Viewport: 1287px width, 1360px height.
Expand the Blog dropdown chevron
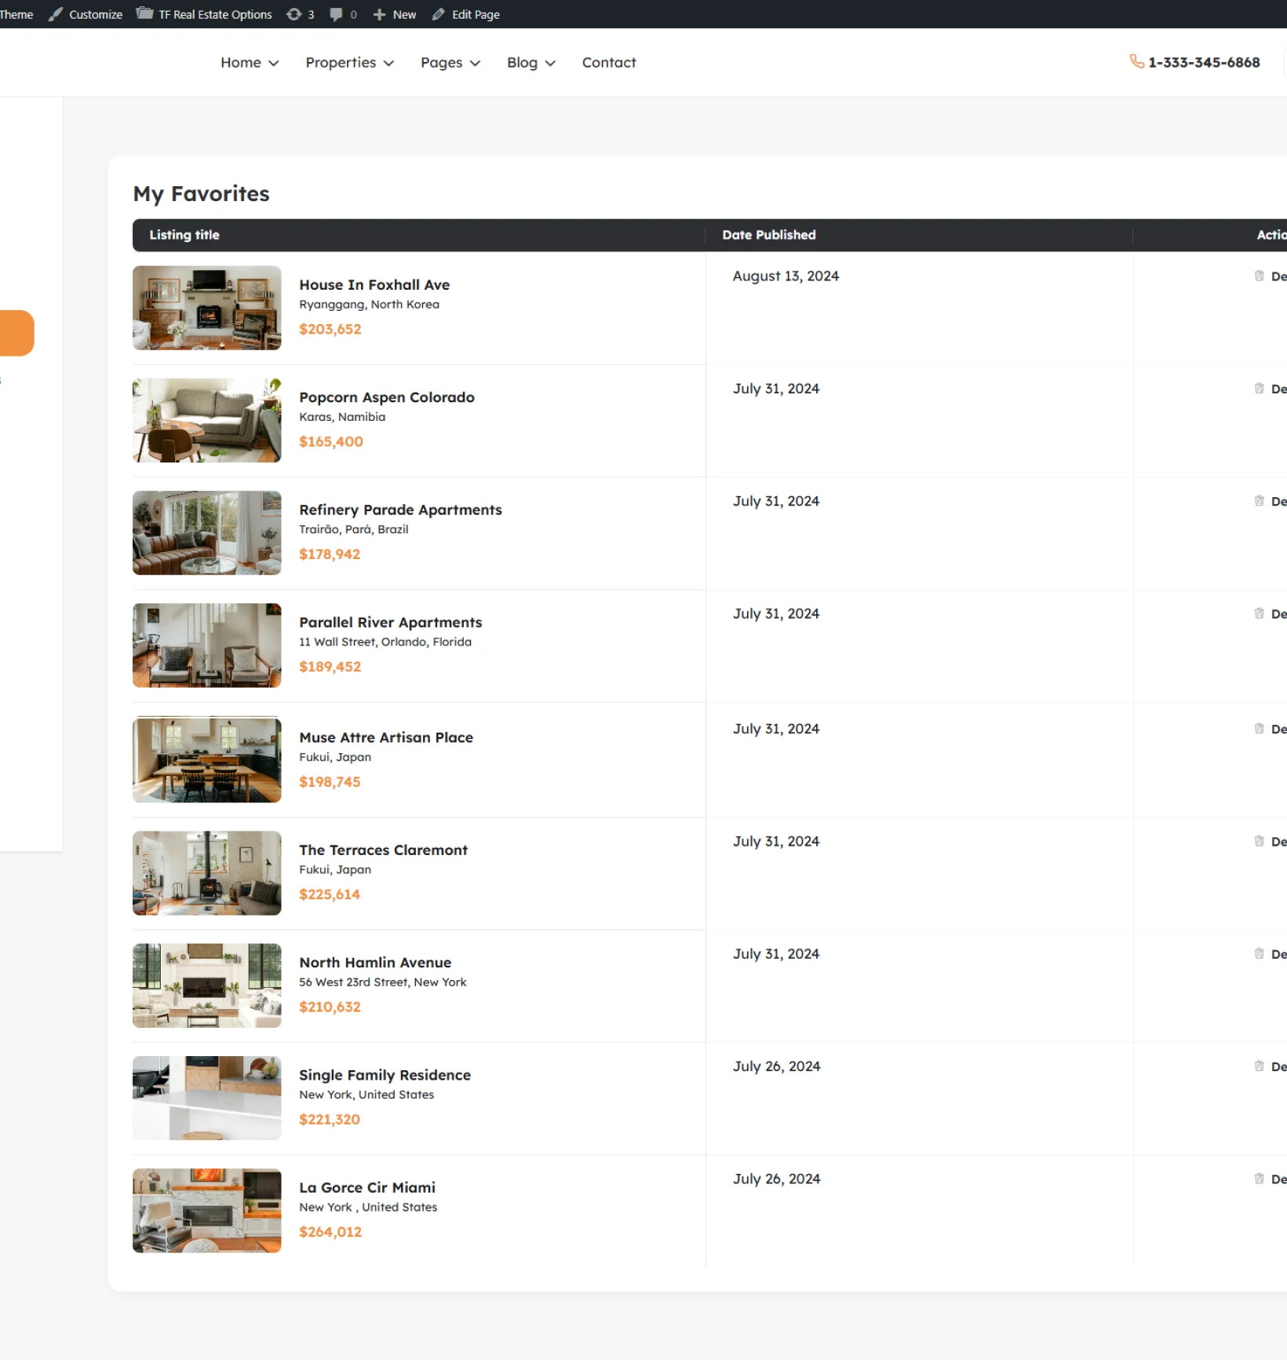[x=550, y=63]
